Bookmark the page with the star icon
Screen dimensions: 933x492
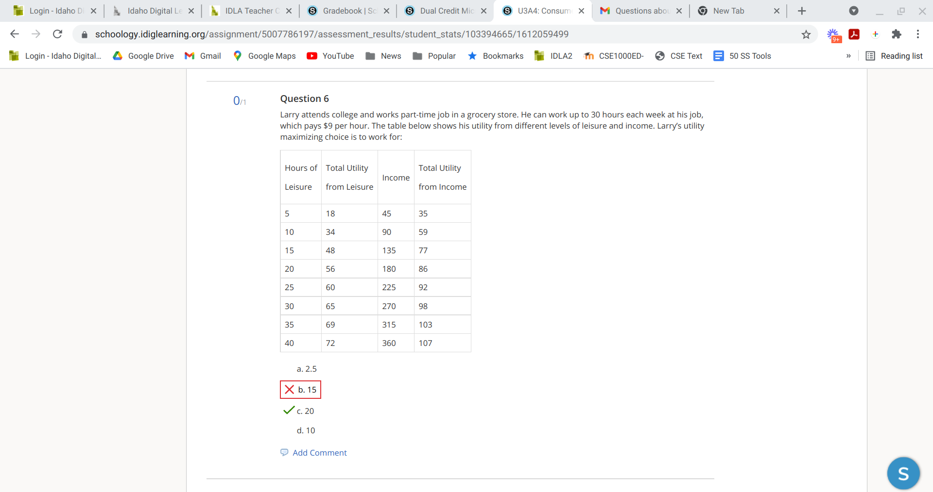(806, 34)
